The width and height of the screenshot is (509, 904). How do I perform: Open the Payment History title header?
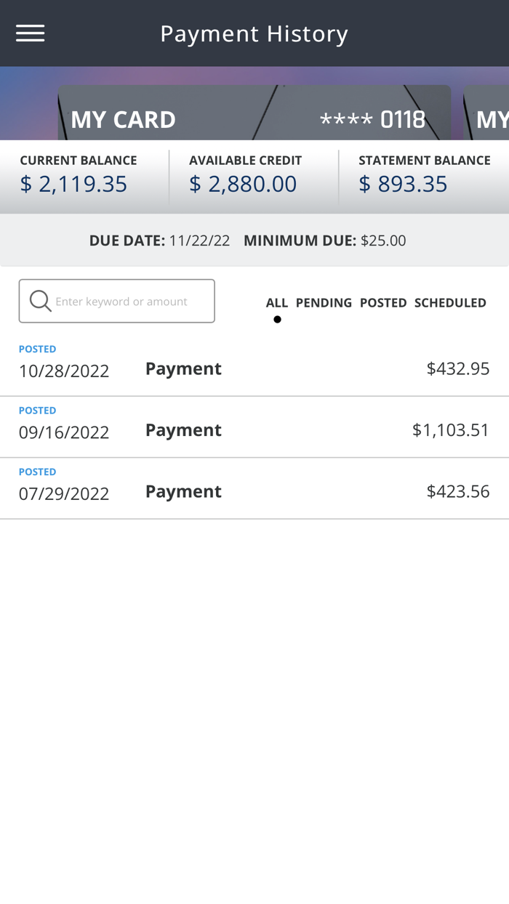tap(254, 32)
